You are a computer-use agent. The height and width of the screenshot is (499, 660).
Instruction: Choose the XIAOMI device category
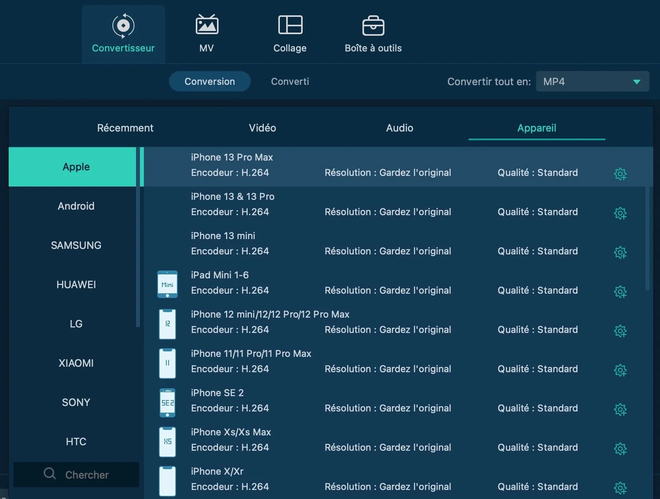pos(72,363)
